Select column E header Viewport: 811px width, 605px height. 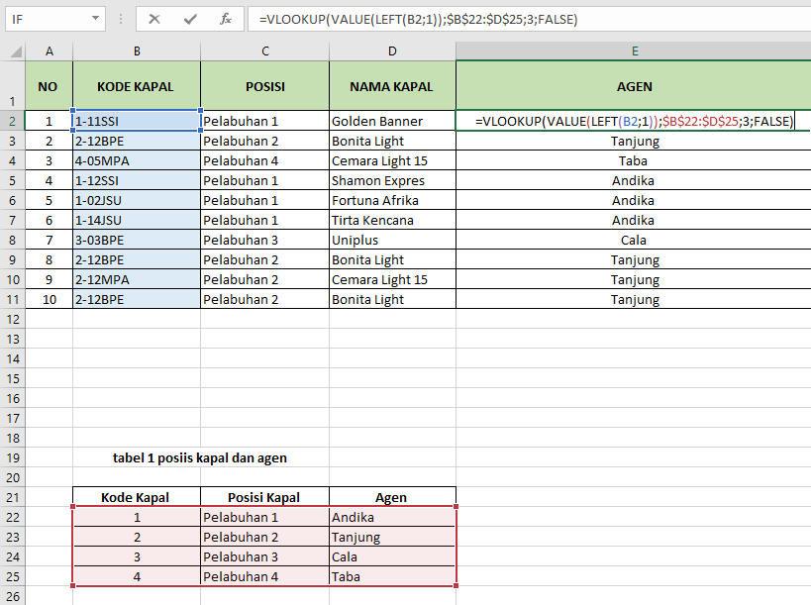(x=634, y=51)
